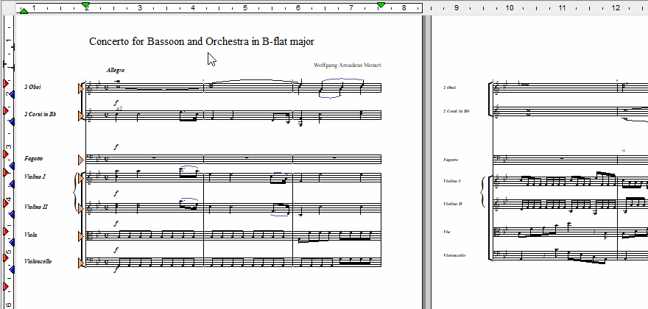
Task: Click the green left-edge marker on top ruler
Action: tap(24, 11)
